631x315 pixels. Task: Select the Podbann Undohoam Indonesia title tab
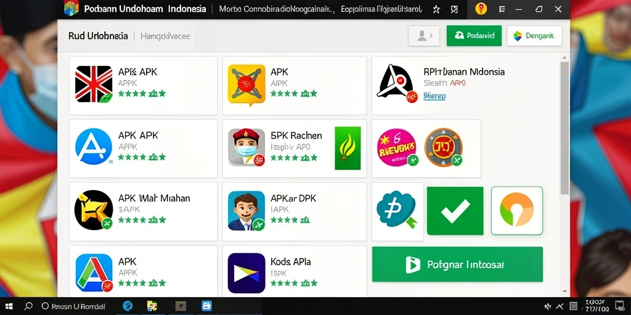145,9
